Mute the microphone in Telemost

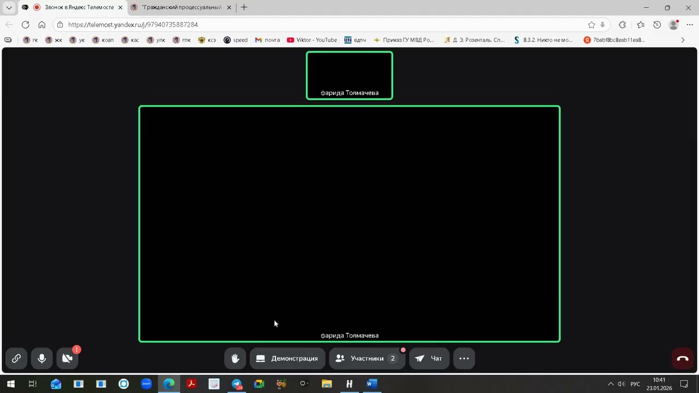[x=42, y=359]
